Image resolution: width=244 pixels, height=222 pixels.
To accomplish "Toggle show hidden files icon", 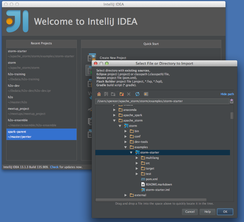I will pos(146,94).
